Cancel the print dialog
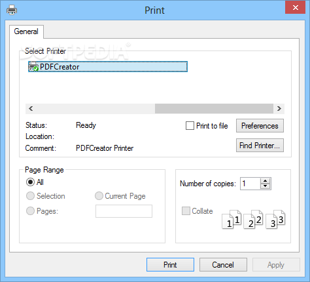This screenshot has height=282, width=310. [x=223, y=265]
